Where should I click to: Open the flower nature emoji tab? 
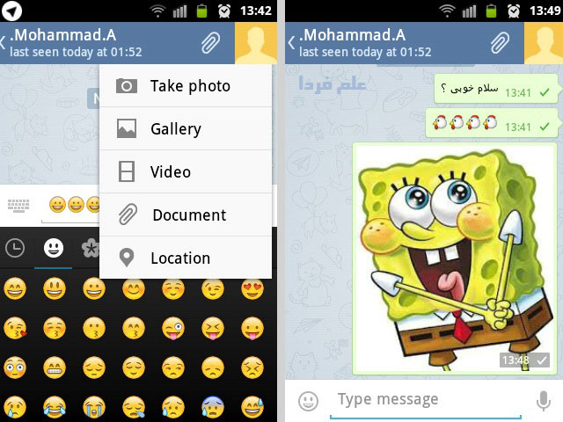pyautogui.click(x=90, y=248)
